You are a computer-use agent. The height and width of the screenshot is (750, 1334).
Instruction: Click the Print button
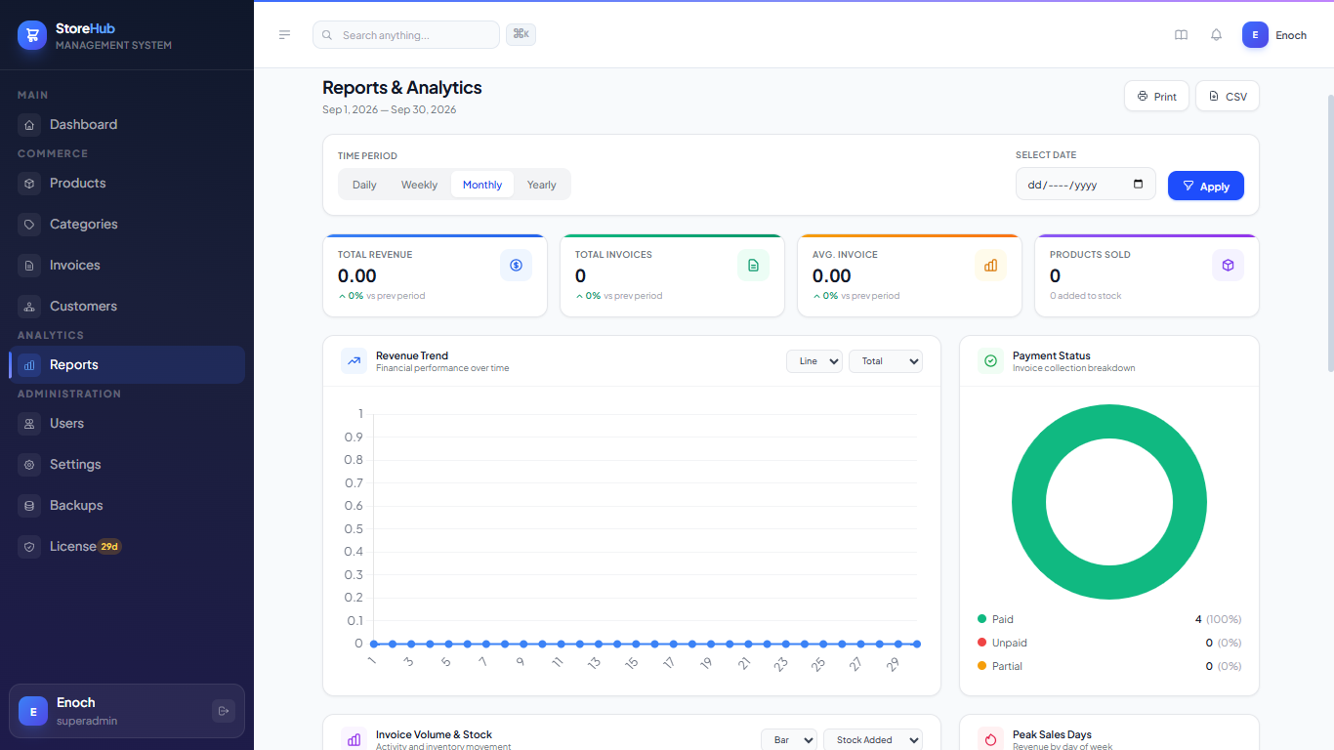point(1156,96)
